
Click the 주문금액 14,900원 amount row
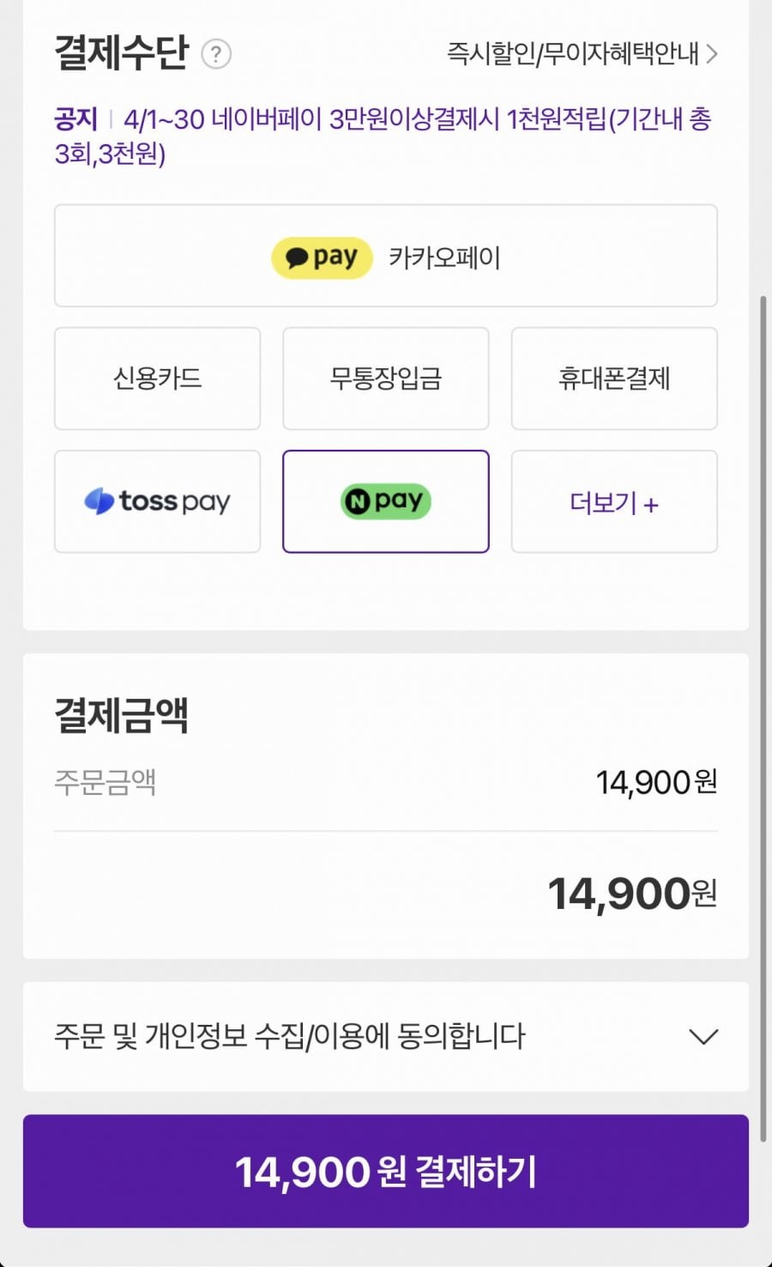tap(656, 782)
